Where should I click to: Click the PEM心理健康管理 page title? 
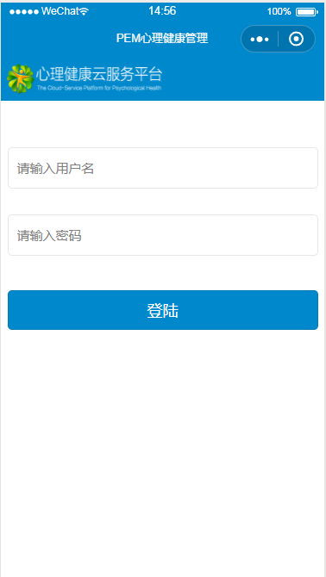click(x=162, y=38)
